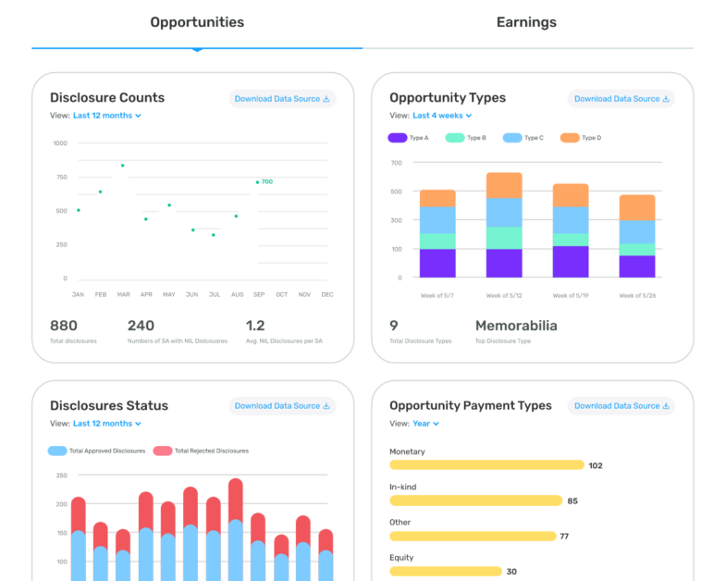The image size is (726, 581).
Task: Open Disclosure Counts 'Last 12 months' dropdown
Action: 107,116
